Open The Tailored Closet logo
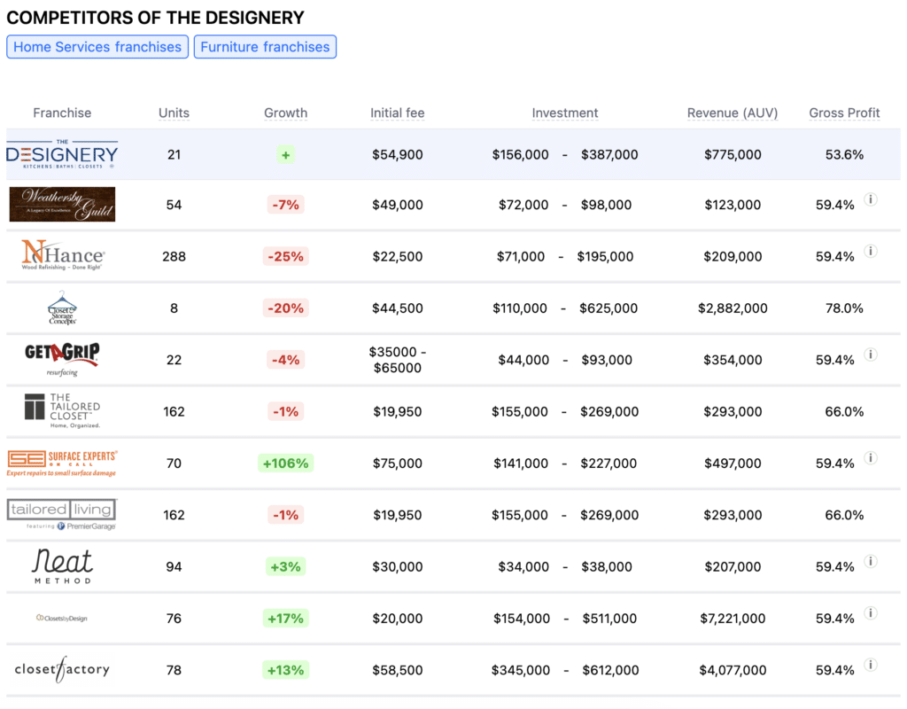 coord(62,411)
